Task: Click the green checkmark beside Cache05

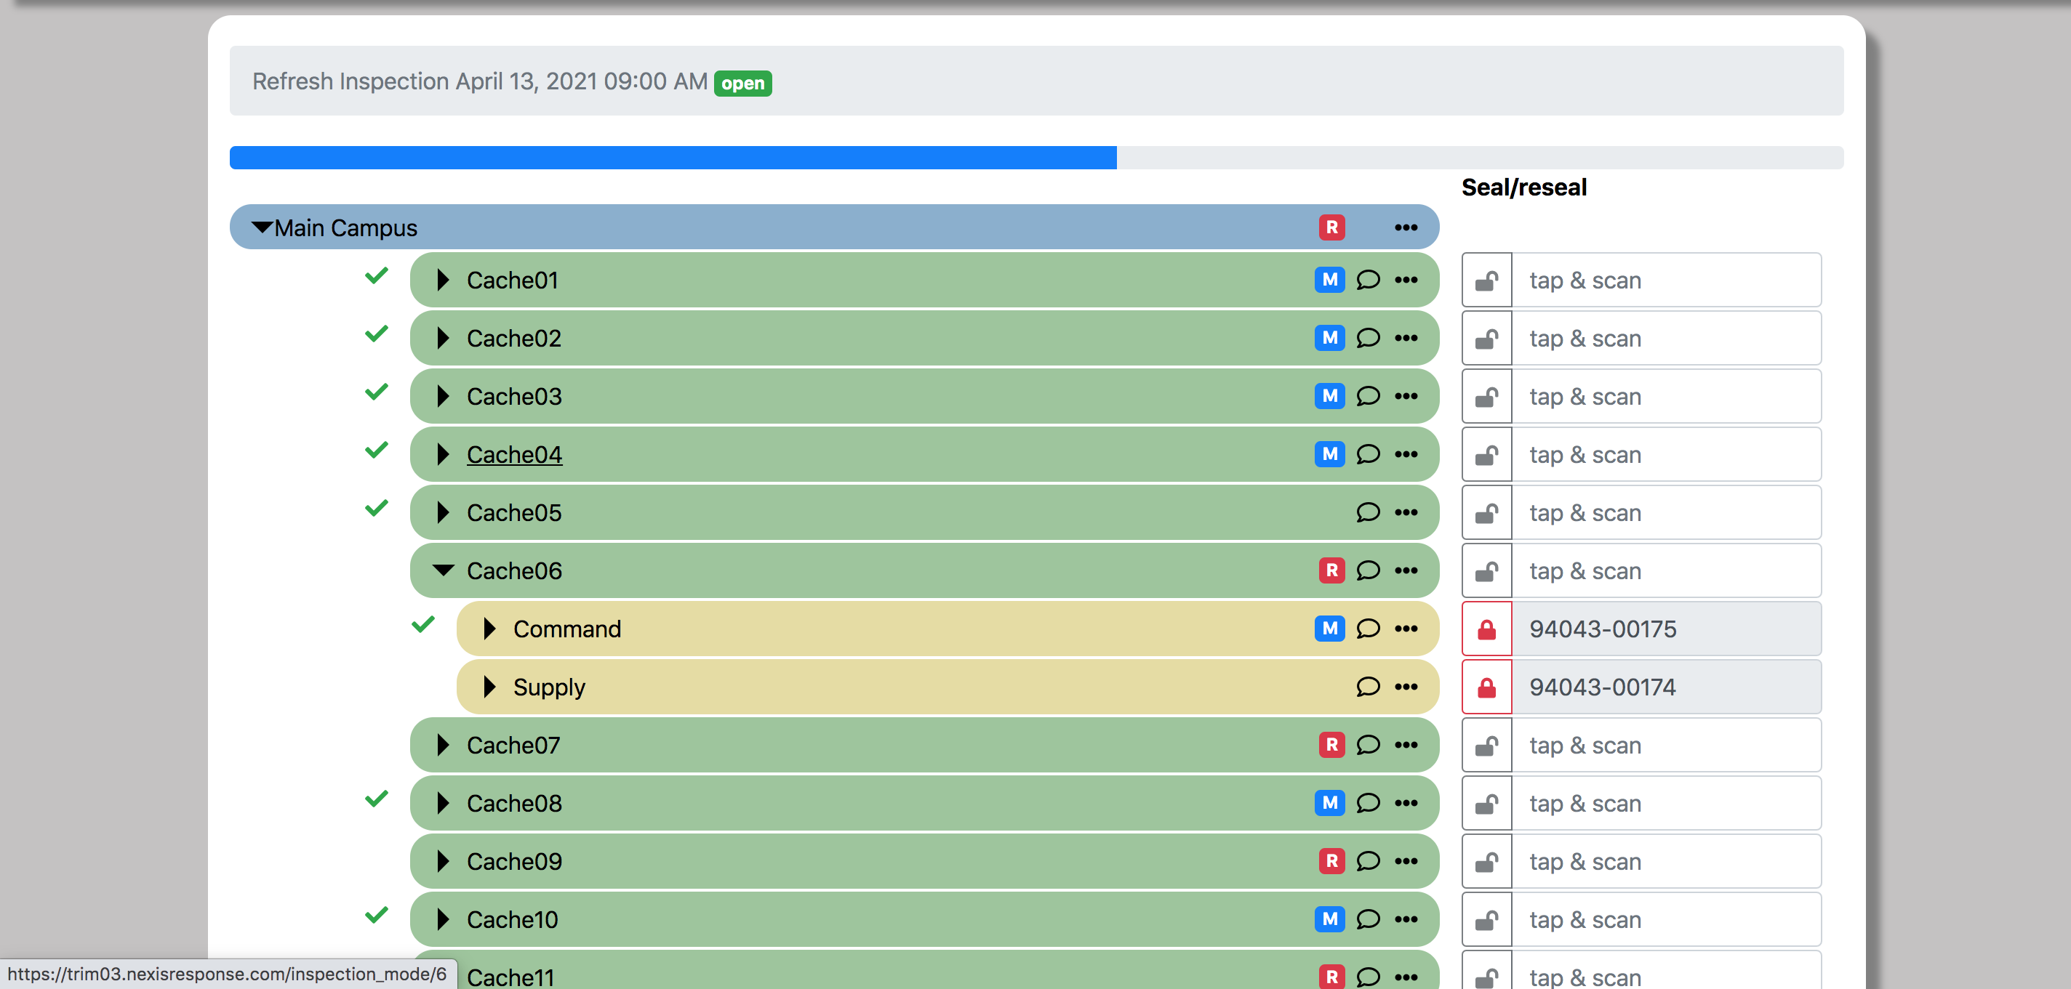Action: tap(376, 508)
